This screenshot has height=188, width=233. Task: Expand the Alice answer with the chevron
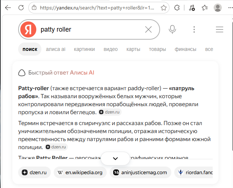point(115,159)
